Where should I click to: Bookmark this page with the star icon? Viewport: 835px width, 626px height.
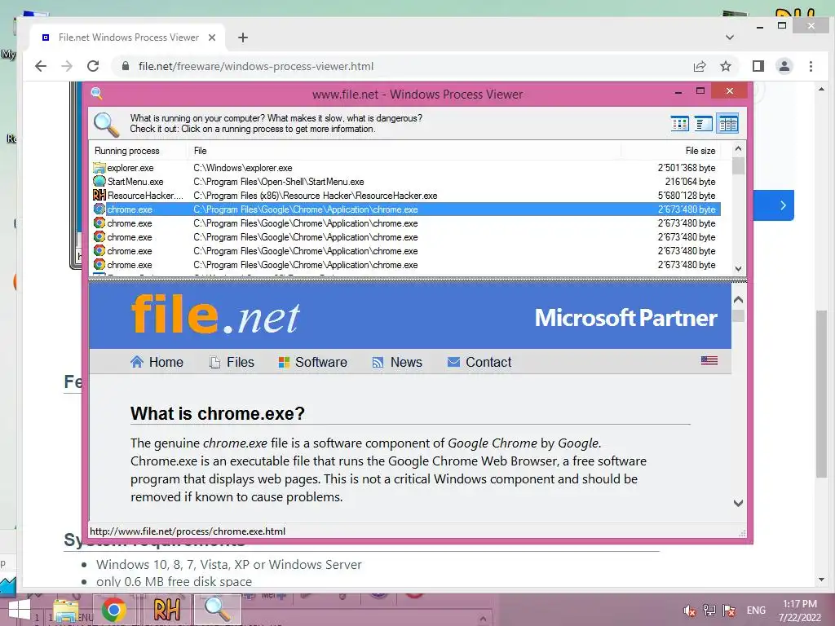click(x=725, y=66)
